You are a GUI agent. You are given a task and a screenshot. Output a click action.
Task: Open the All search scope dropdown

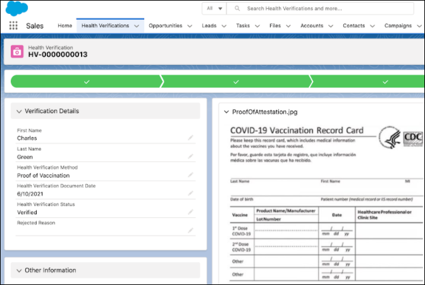[214, 8]
